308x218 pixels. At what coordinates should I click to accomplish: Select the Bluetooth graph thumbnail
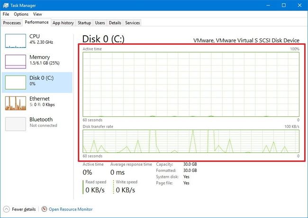tap(15, 123)
